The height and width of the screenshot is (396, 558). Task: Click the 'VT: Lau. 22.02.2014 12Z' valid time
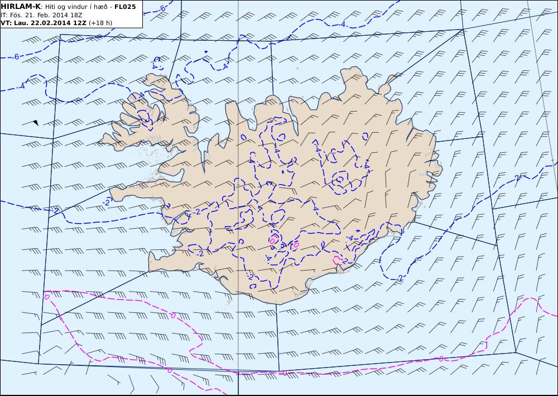[44, 23]
